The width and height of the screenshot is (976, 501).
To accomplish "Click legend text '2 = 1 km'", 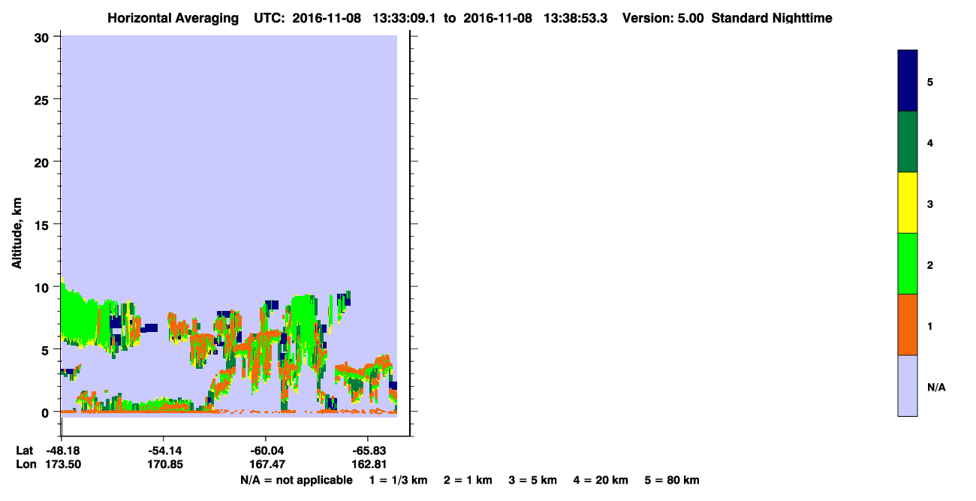I will click(468, 480).
